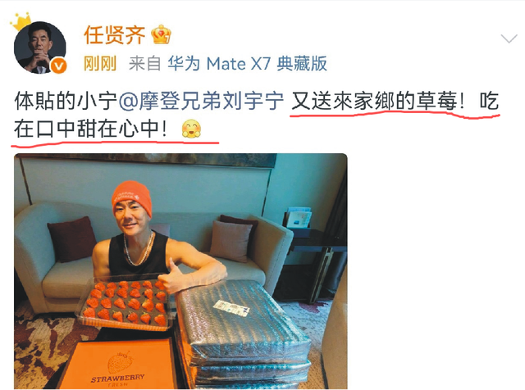
Task: Click the 来自 label before device name
Action: point(145,63)
